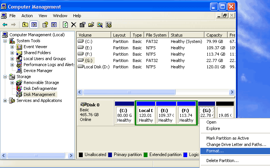Click the Disk Defragmenter icon
Viewport: 270px width, 168px height.
coord(19,88)
